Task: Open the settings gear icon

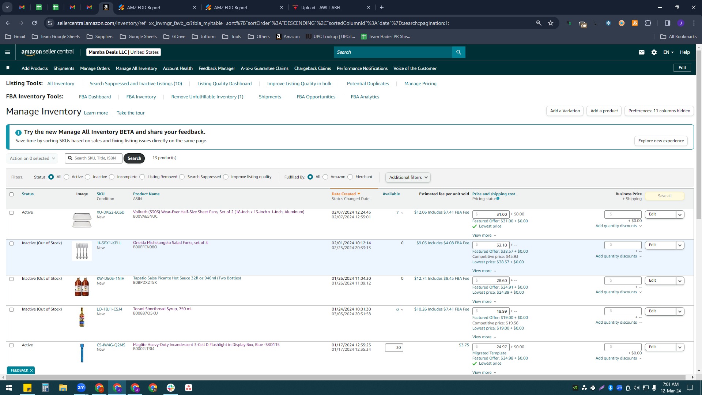Action: pos(654,52)
